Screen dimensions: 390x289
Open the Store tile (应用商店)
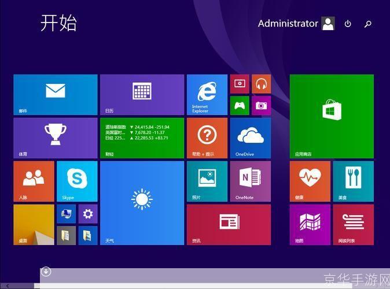point(332,116)
